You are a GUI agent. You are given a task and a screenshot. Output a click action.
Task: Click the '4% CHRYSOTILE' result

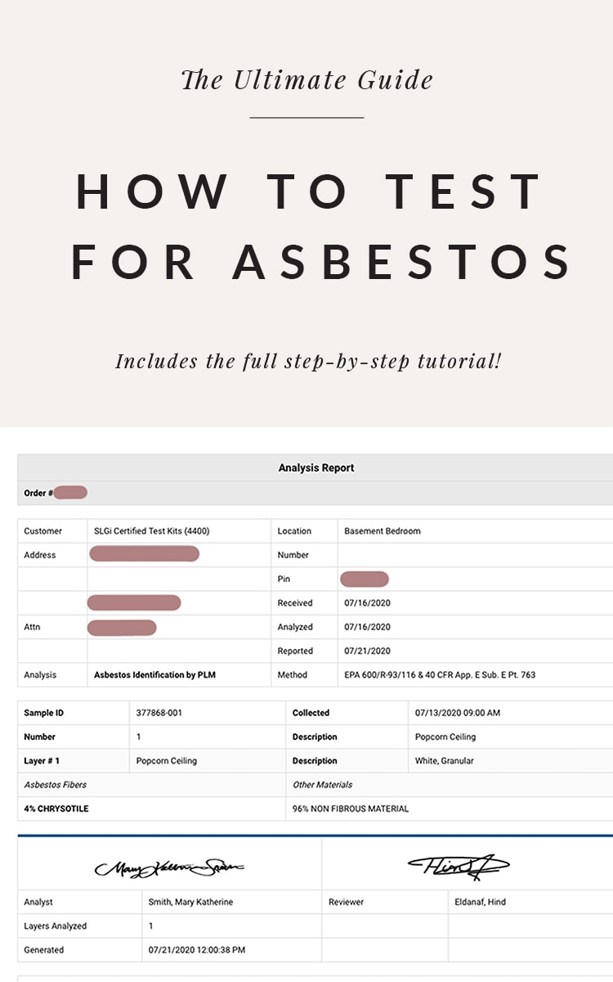pyautogui.click(x=56, y=809)
